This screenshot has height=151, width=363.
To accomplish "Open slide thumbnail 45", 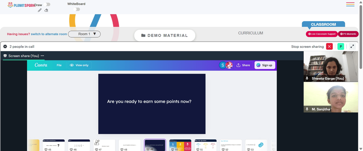I will point(54,145).
